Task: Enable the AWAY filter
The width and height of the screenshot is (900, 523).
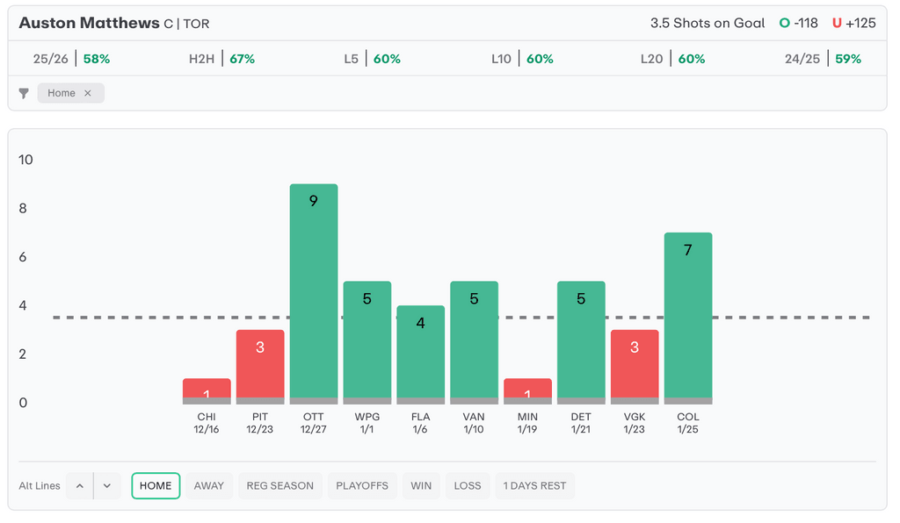Action: click(x=208, y=485)
